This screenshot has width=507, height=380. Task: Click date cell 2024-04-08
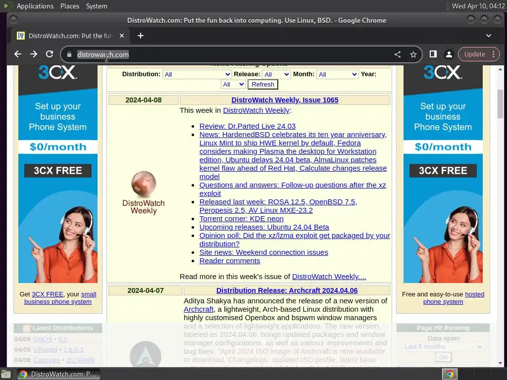144,100
